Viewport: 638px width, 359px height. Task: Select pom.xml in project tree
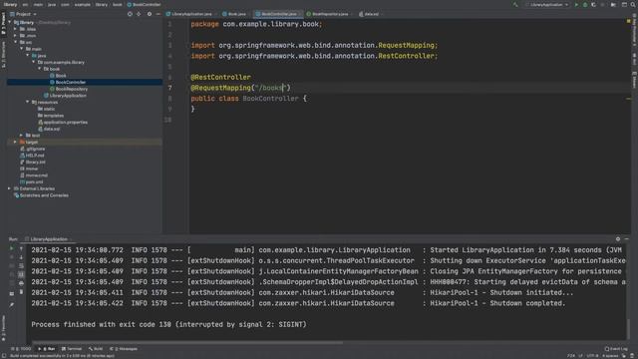point(34,181)
